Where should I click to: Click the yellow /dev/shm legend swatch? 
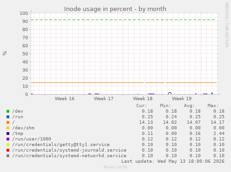8,128
